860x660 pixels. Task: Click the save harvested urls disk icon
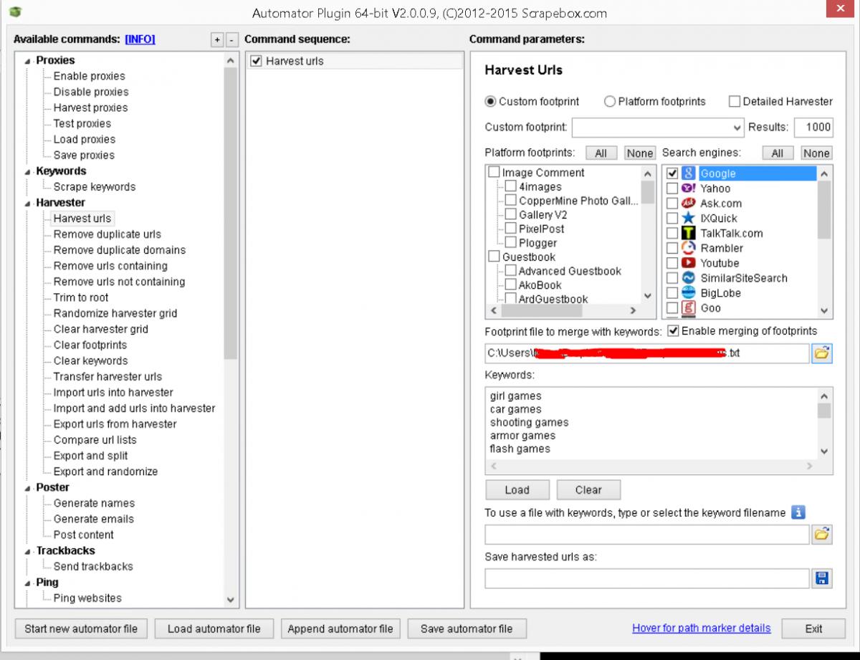pos(822,578)
